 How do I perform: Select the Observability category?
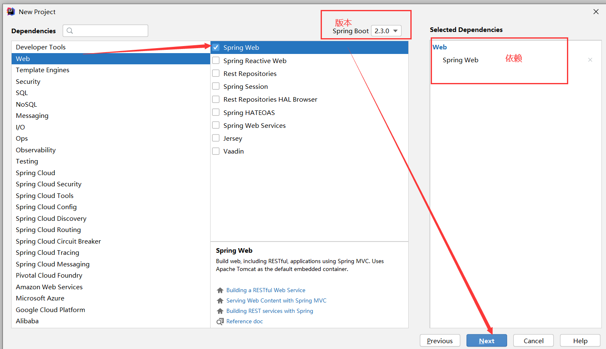[x=111, y=150]
